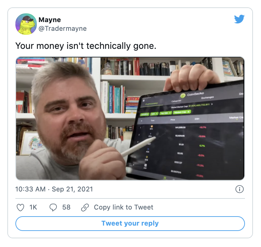Click the green CoinGecko logo on tablet

pos(183,96)
